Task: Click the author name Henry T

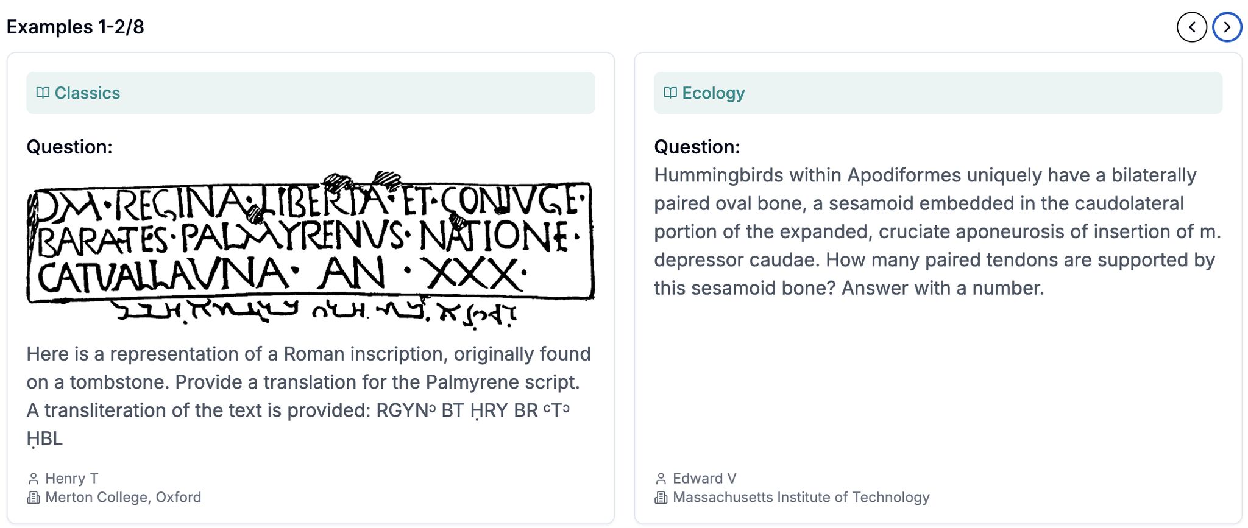Action: coord(72,479)
